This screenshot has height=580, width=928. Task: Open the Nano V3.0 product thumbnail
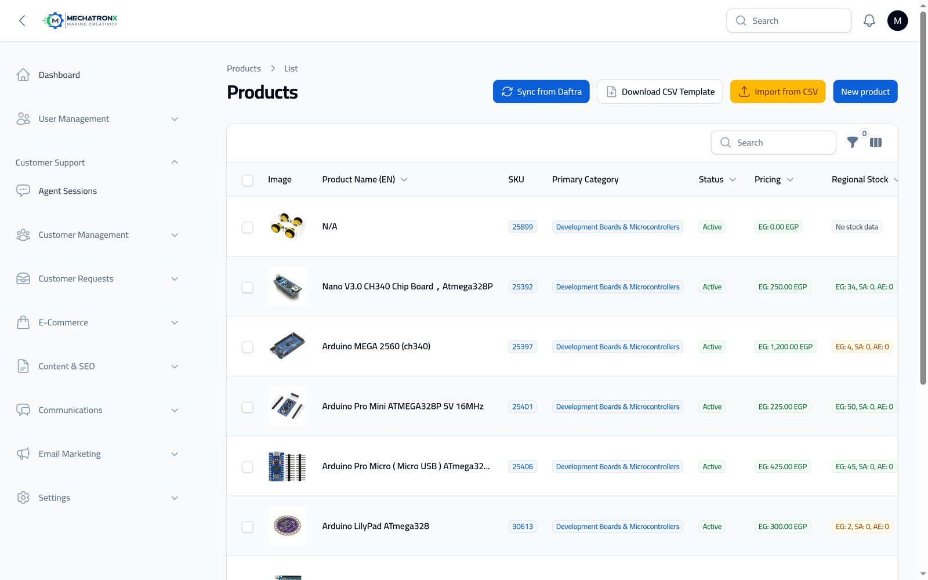pos(287,287)
